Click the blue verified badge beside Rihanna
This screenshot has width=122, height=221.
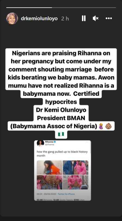55,142
